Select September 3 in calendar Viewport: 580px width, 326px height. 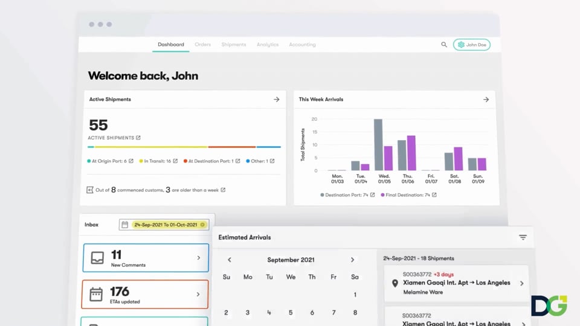pyautogui.click(x=248, y=313)
